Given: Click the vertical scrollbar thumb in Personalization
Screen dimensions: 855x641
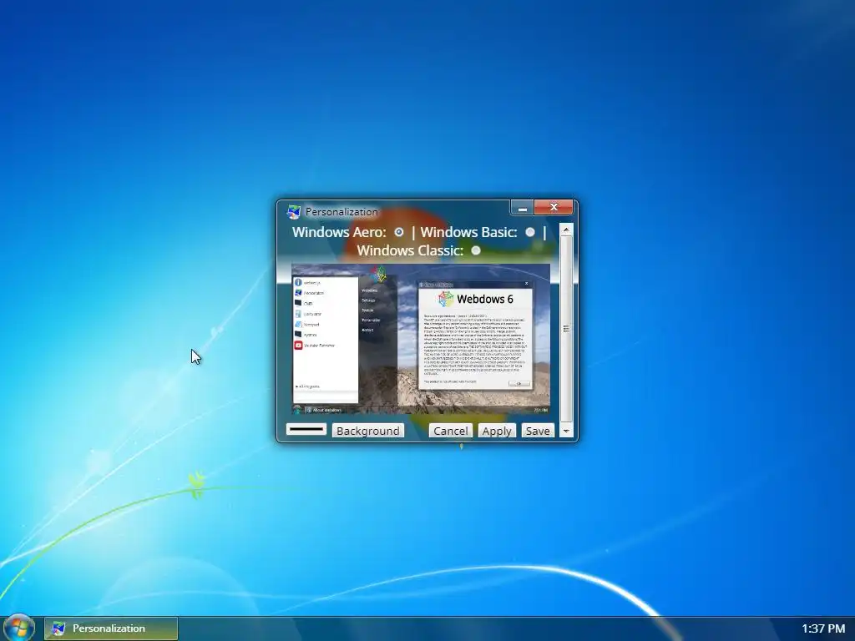Looking at the screenshot, I should (x=566, y=329).
